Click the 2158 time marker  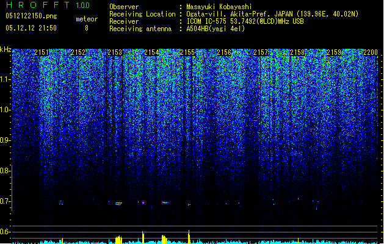click(x=297, y=52)
